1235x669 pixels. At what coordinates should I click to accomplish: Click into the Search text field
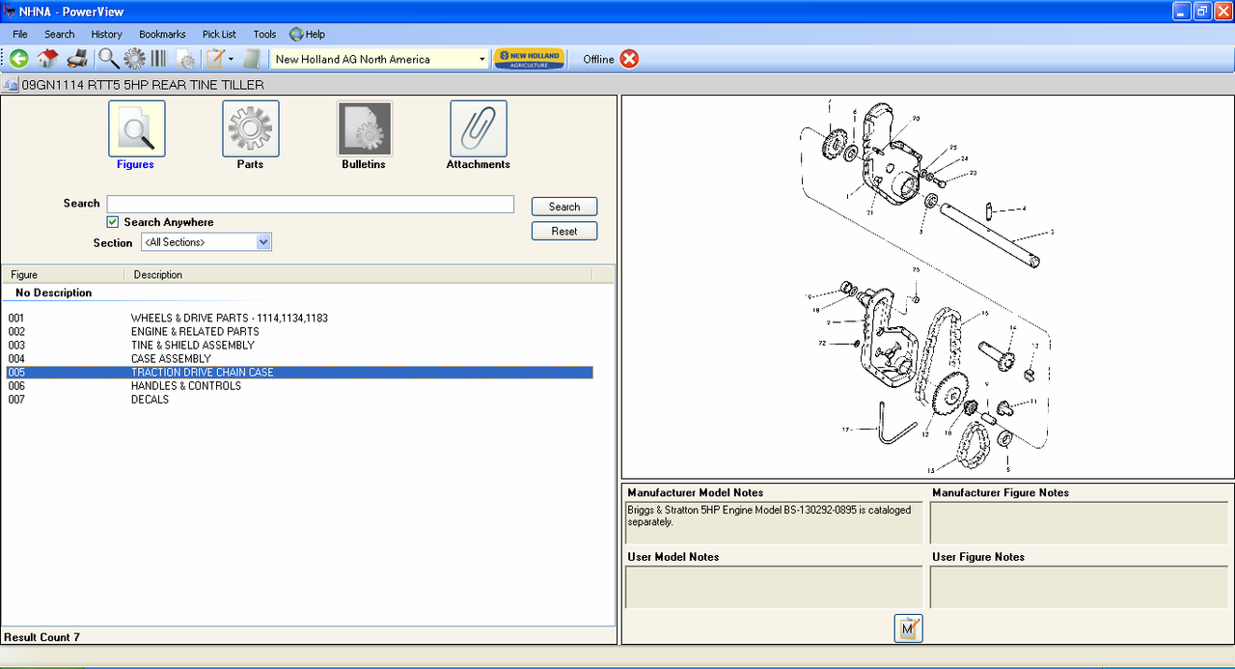pyautogui.click(x=310, y=204)
